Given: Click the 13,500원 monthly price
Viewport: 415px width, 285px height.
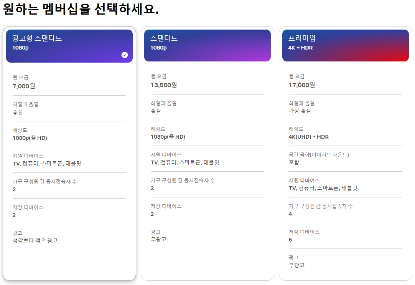Looking at the screenshot, I should [x=164, y=85].
